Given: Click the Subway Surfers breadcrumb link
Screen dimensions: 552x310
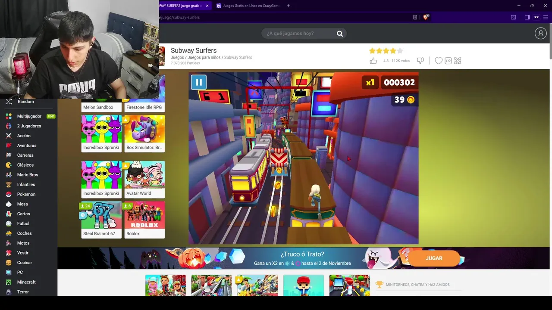Looking at the screenshot, I should click(238, 57).
